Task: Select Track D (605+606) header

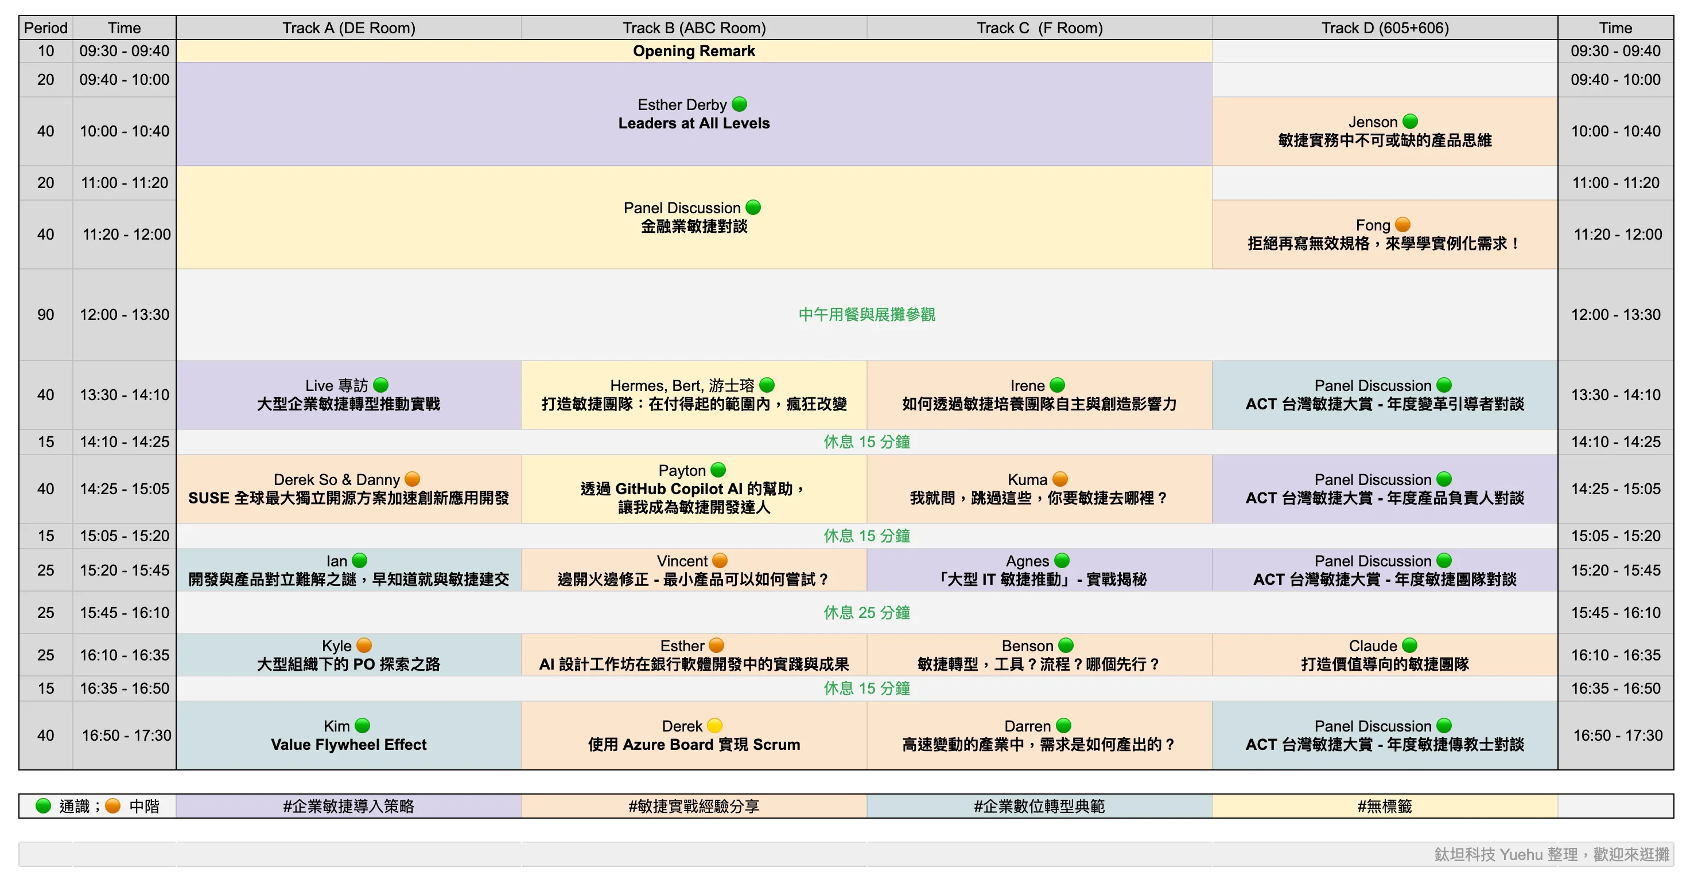Action: tap(1385, 28)
